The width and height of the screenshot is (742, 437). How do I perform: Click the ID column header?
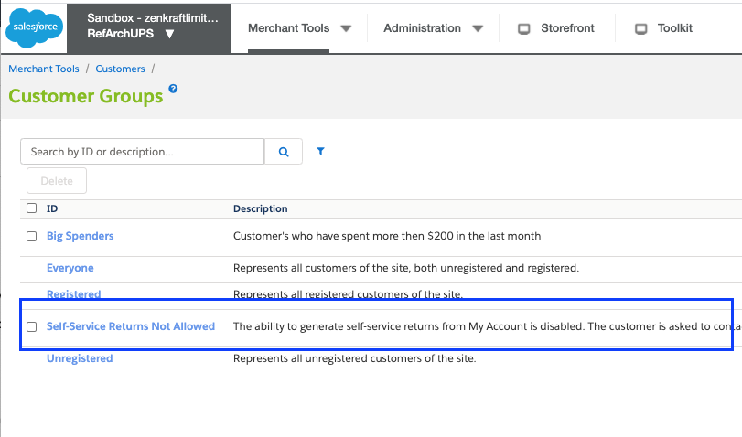click(x=52, y=208)
